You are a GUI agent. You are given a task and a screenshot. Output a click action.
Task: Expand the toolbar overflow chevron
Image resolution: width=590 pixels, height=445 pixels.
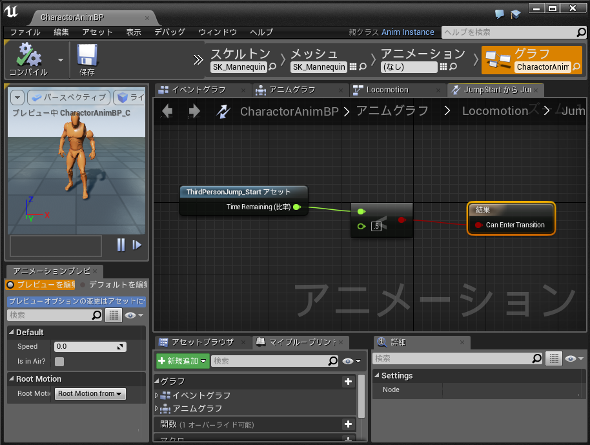[x=198, y=60]
